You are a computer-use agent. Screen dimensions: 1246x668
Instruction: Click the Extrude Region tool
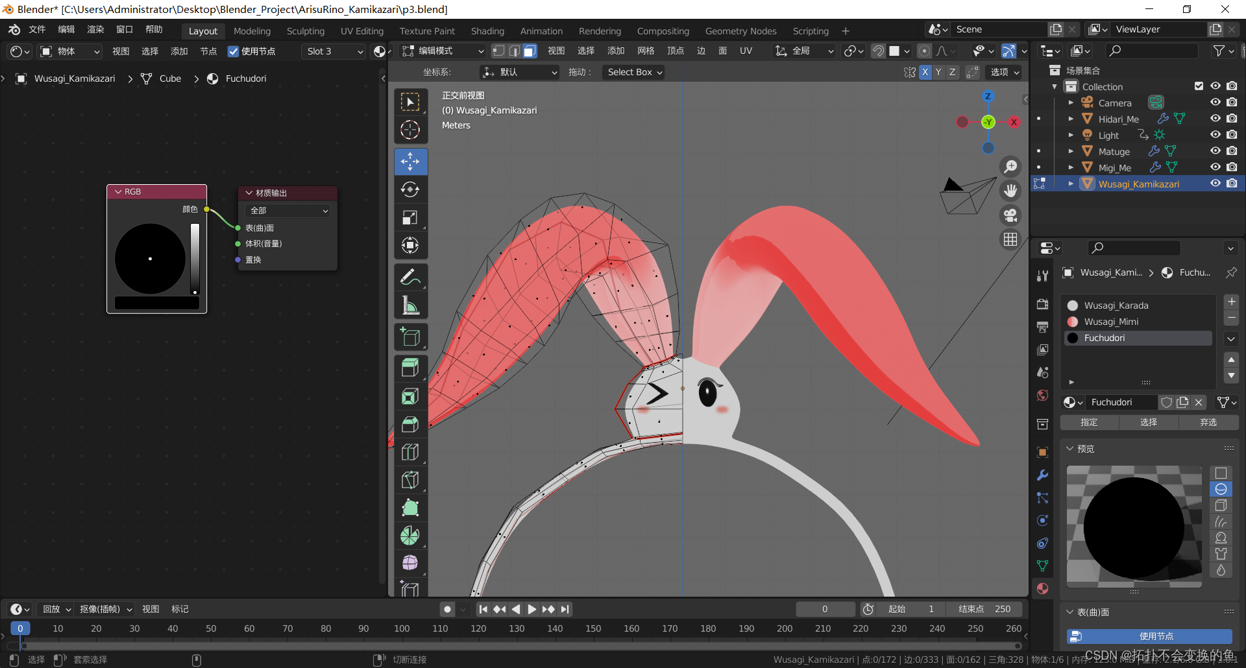410,368
